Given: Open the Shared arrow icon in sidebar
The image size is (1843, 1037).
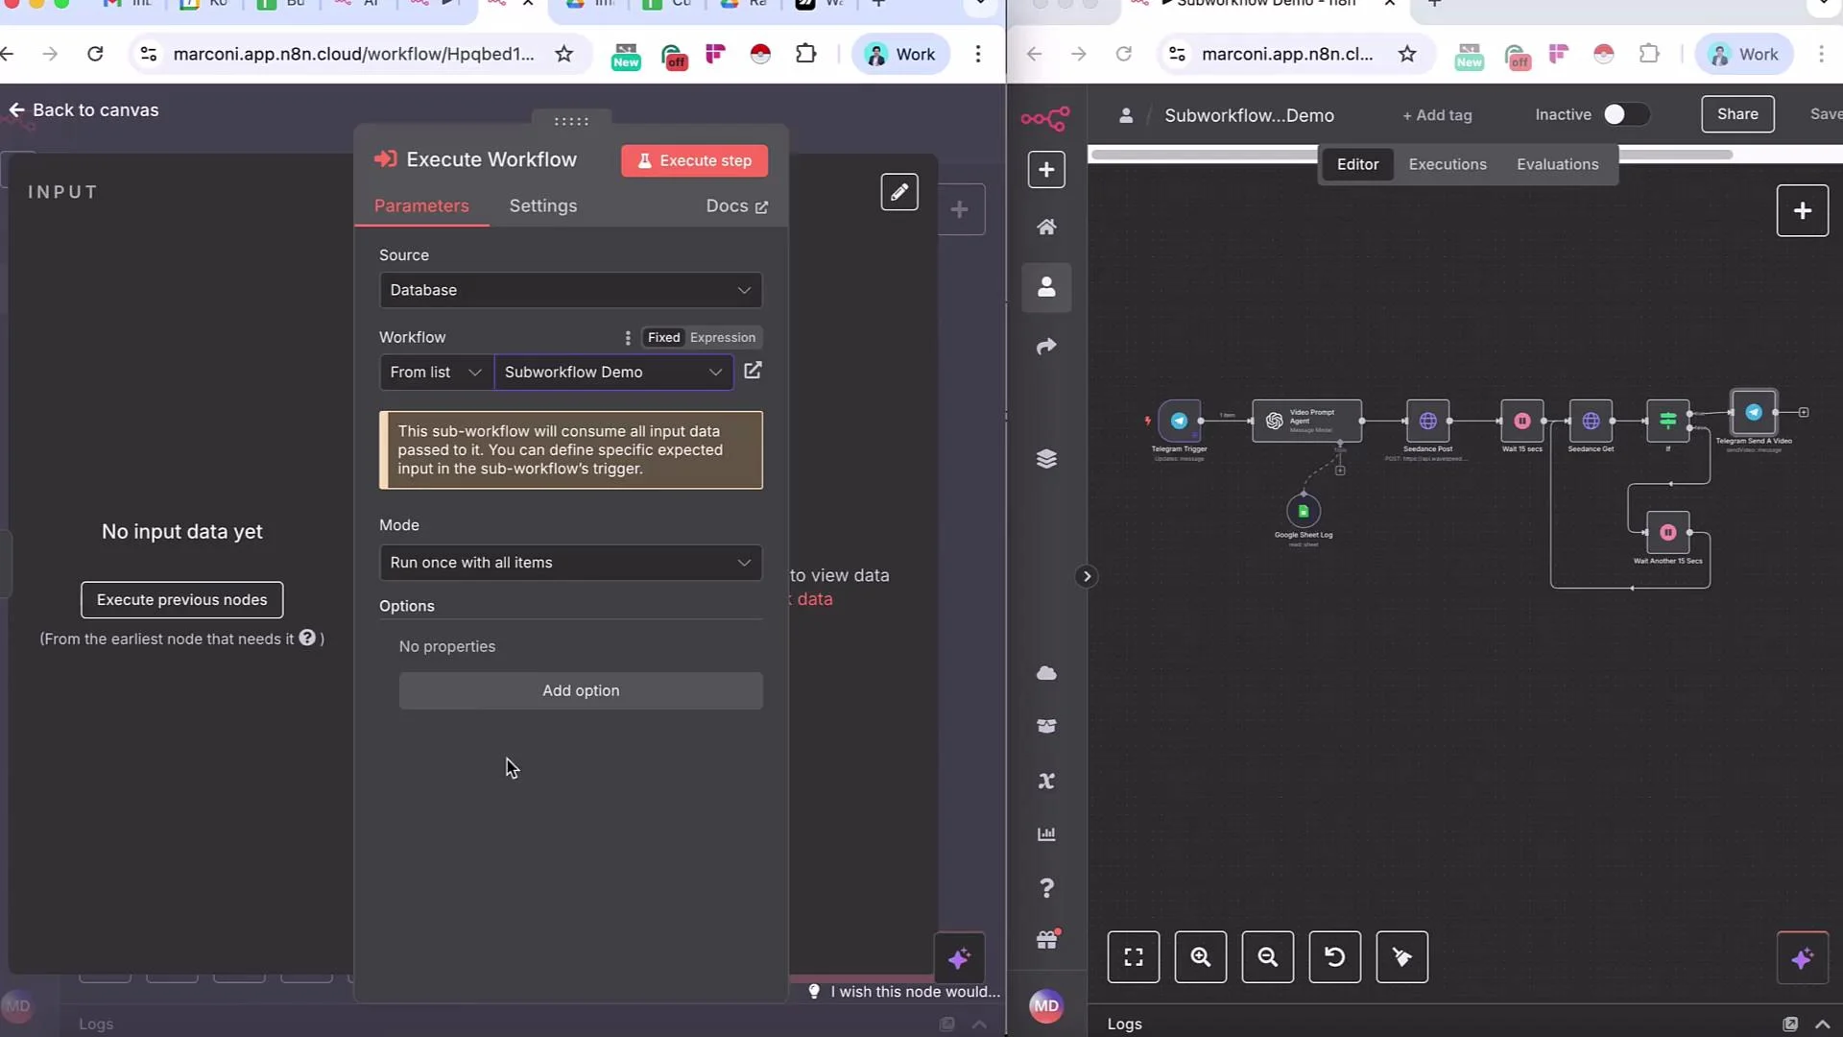Looking at the screenshot, I should coord(1046,347).
